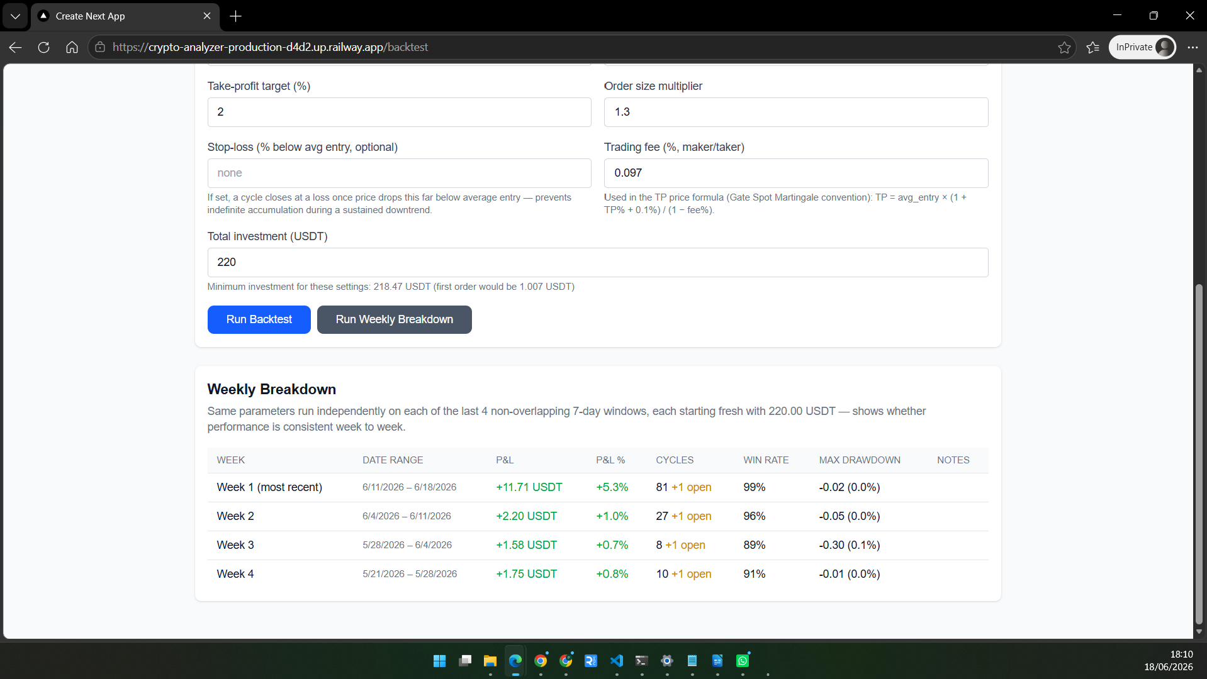The width and height of the screenshot is (1207, 679).
Task: Open Task View in the taskbar
Action: point(465,661)
